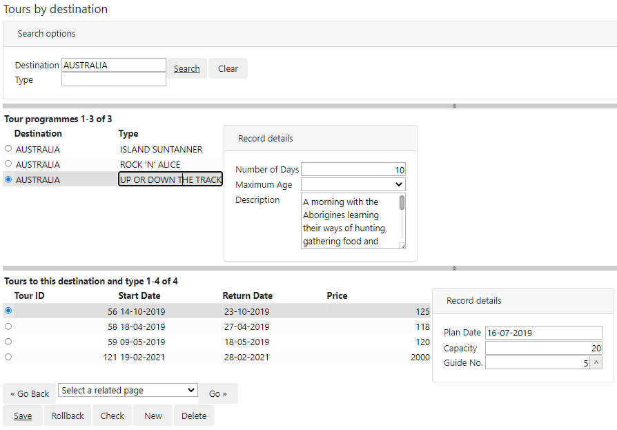Collapse the Tour programmes section chevron

click(454, 268)
